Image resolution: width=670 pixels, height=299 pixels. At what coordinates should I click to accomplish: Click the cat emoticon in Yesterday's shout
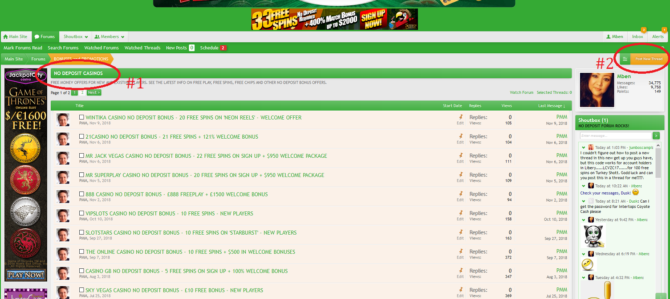[593, 236]
